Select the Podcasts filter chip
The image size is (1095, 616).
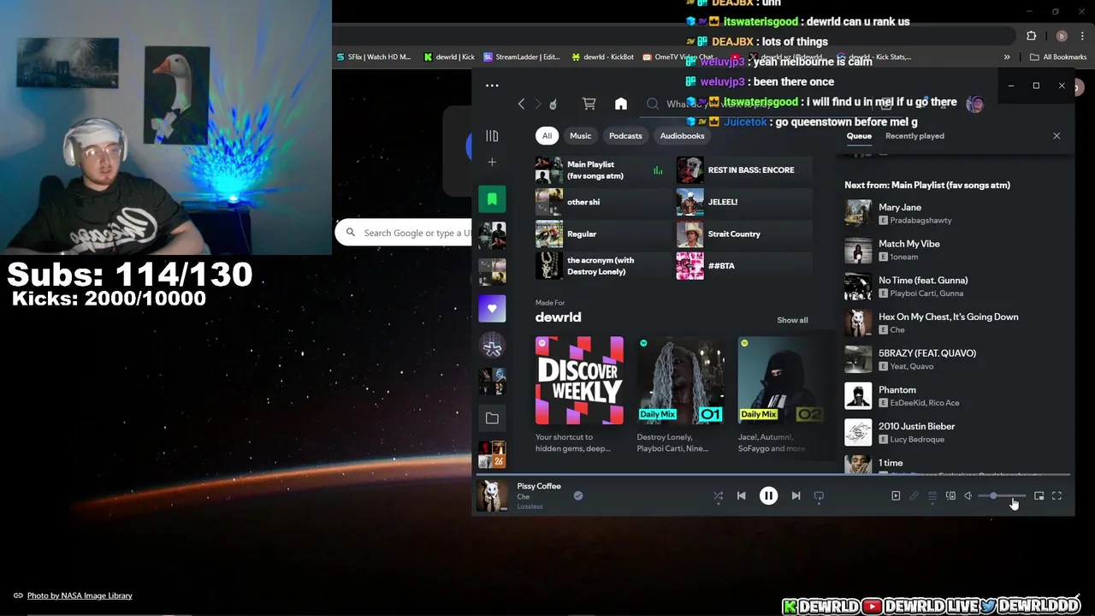coord(625,136)
